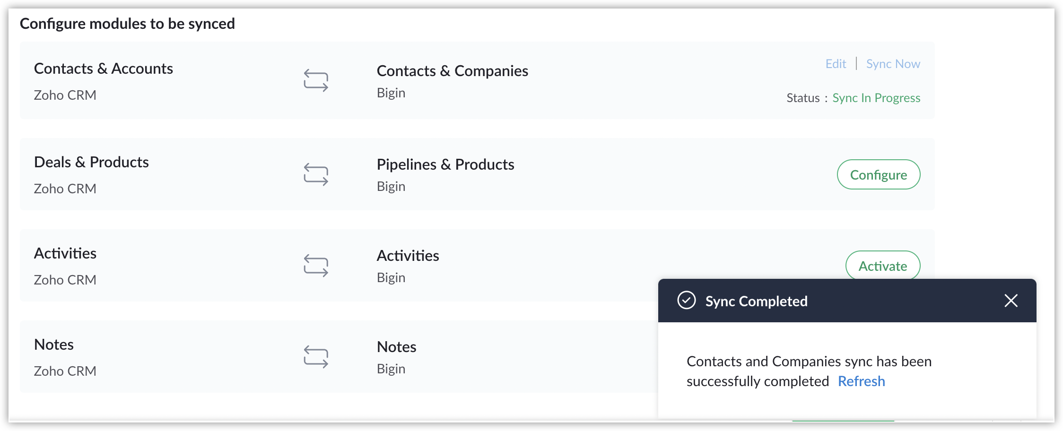
Task: Click the Sync Completed checkmark icon
Action: [x=686, y=300]
